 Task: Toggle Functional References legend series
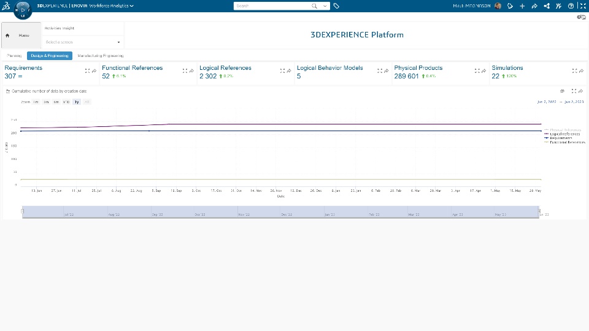click(x=564, y=142)
